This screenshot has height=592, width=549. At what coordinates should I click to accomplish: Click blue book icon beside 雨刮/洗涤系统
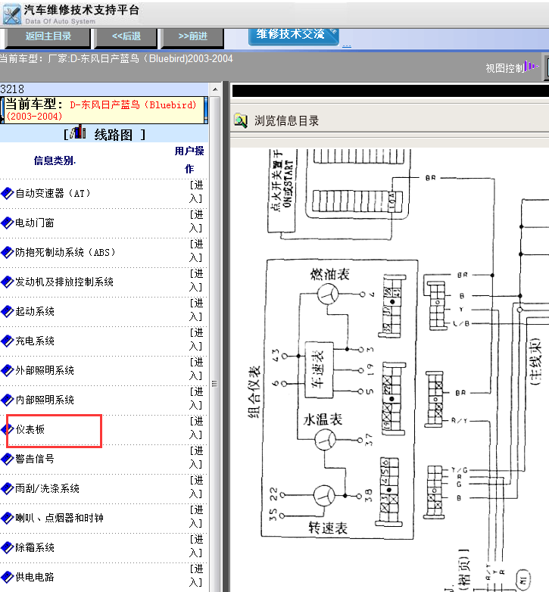7,488
